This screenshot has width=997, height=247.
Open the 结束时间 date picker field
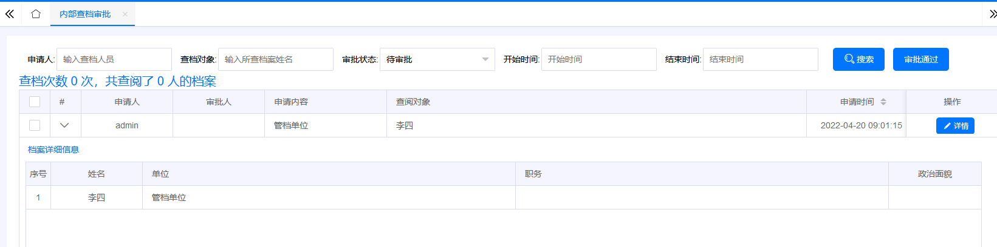[760, 59]
